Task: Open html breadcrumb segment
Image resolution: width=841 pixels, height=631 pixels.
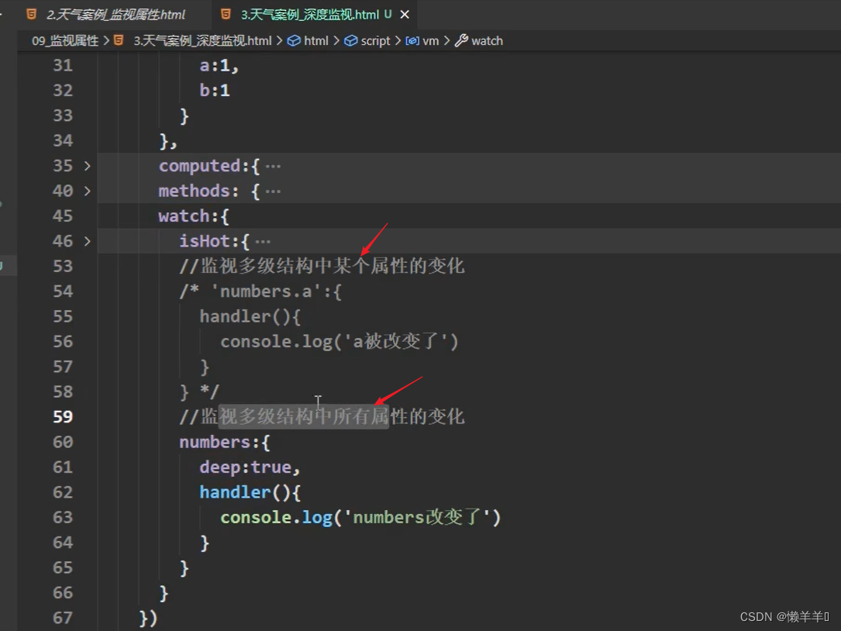Action: (x=316, y=41)
